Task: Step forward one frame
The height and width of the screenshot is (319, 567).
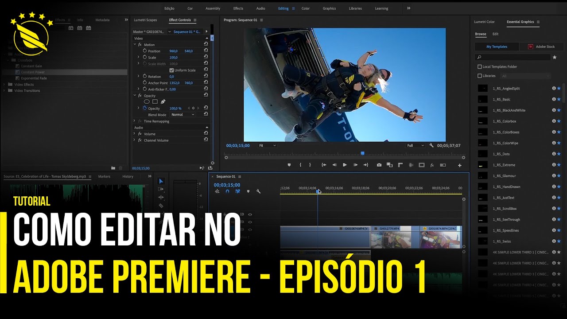Action: [x=355, y=165]
